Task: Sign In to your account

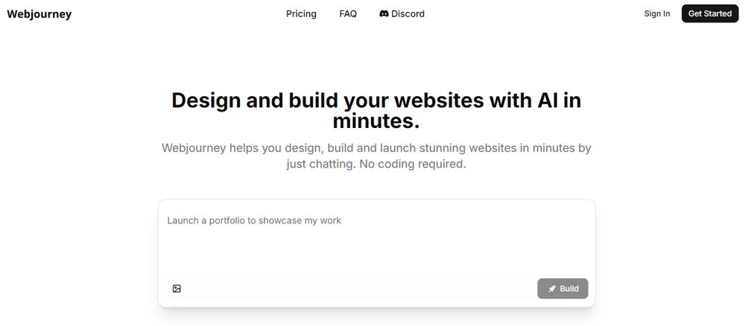Action: click(x=657, y=13)
